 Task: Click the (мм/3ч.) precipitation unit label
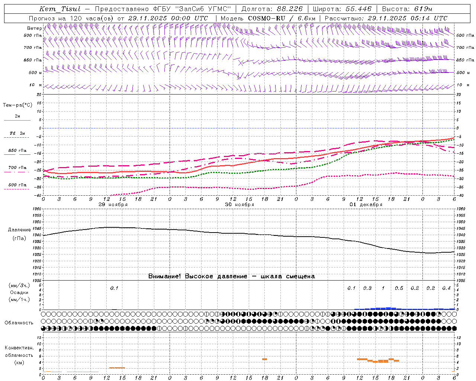(x=19, y=285)
